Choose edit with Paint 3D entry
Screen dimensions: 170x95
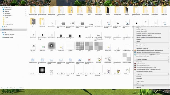pos(151,35)
